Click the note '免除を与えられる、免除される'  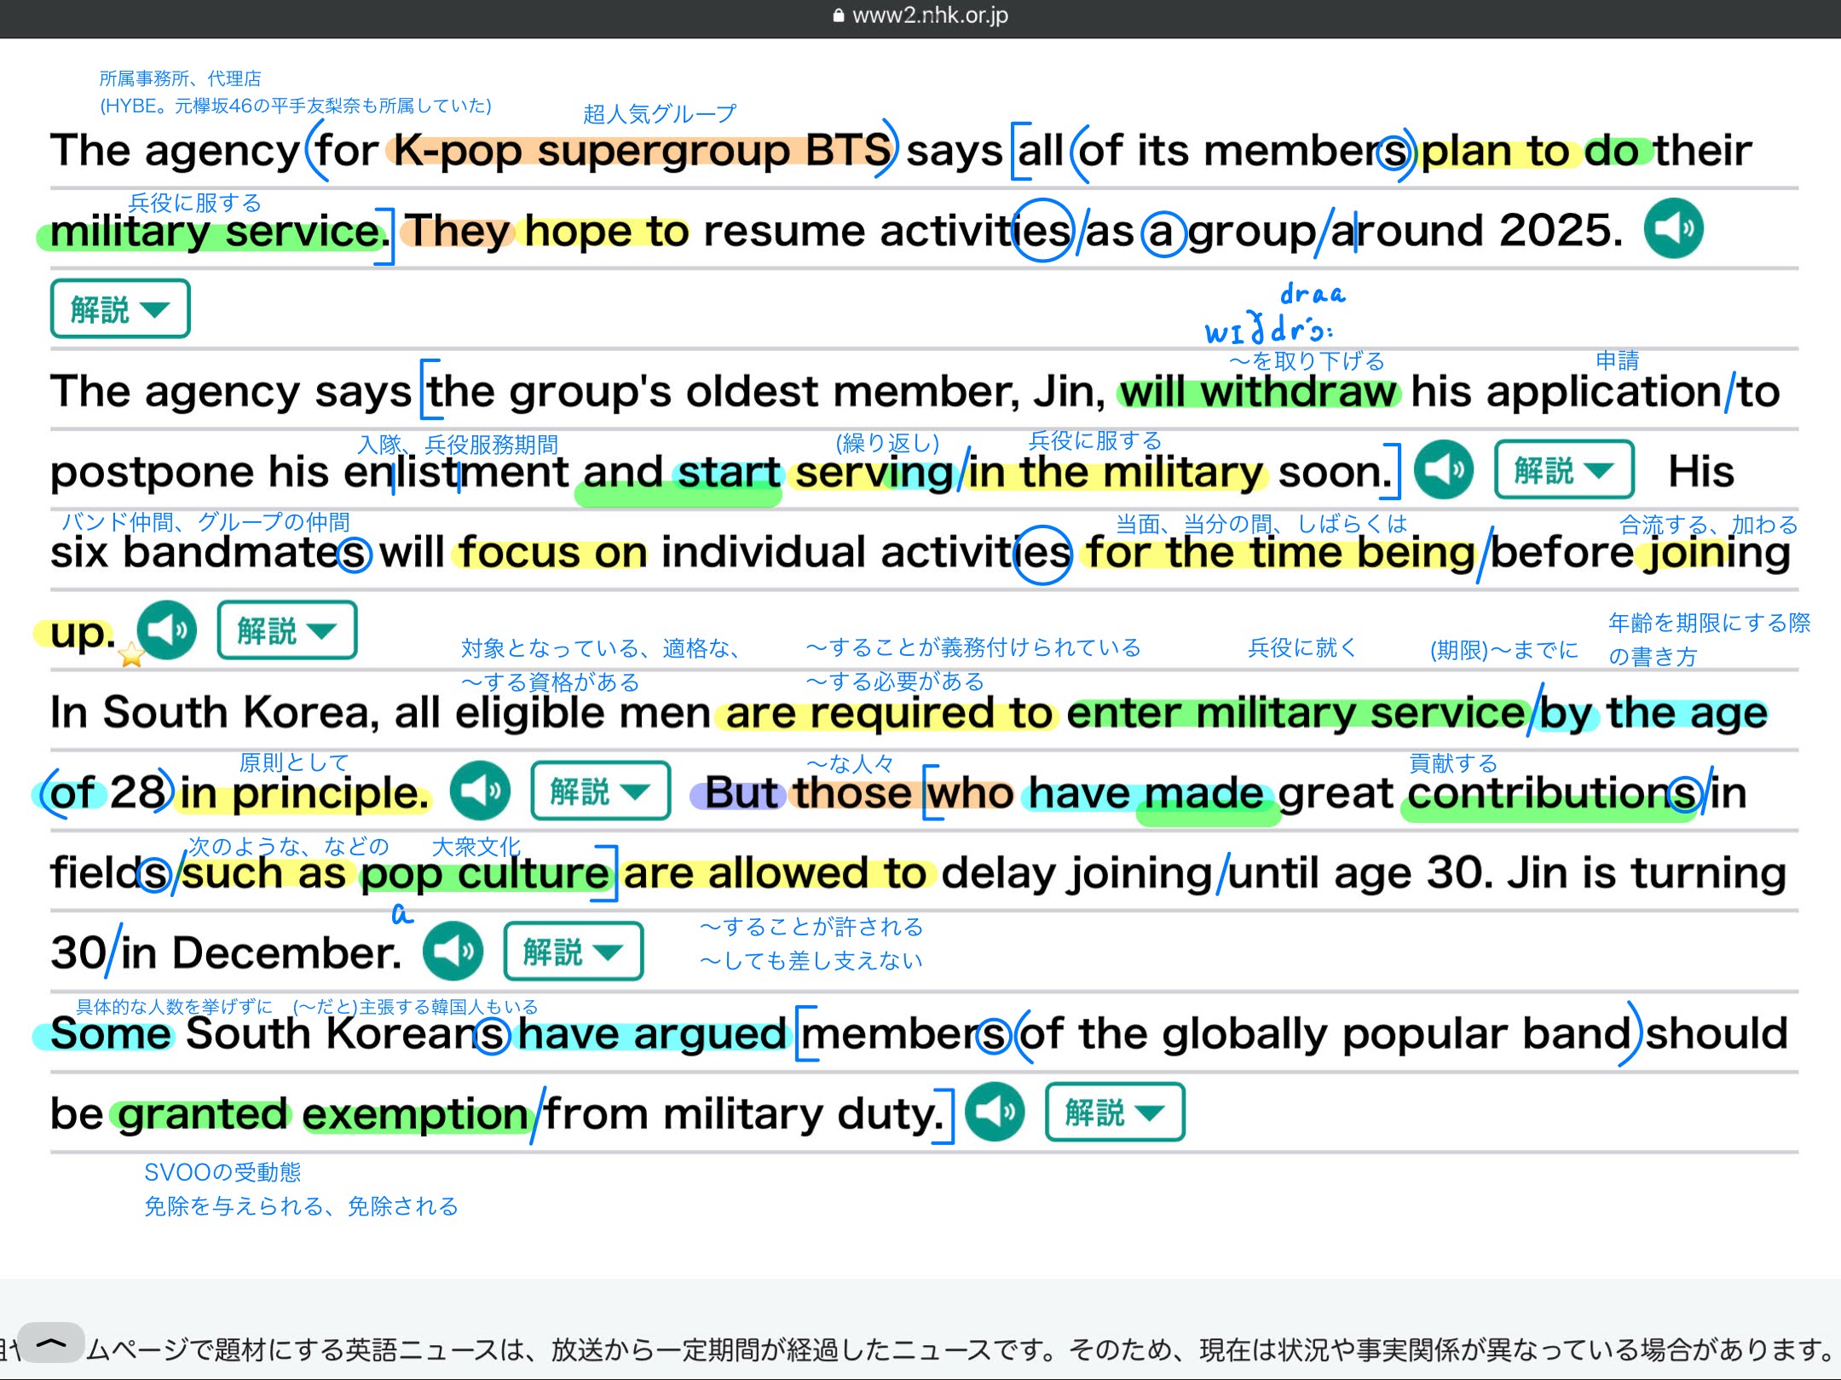pyautogui.click(x=301, y=1206)
